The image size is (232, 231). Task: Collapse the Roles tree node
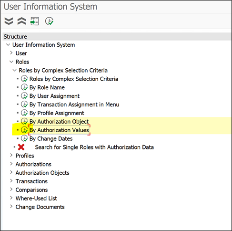click(x=11, y=62)
